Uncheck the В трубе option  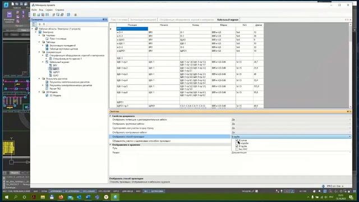coord(237,146)
